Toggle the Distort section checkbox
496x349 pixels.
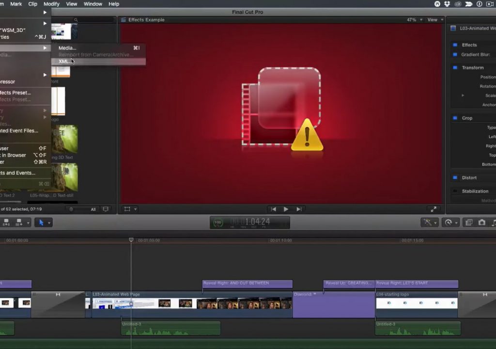click(x=455, y=178)
